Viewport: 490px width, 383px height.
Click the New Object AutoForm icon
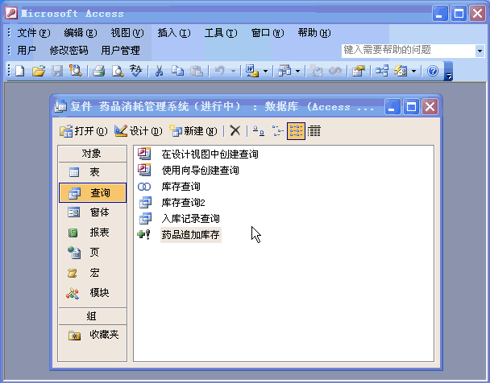pyautogui.click(x=401, y=71)
